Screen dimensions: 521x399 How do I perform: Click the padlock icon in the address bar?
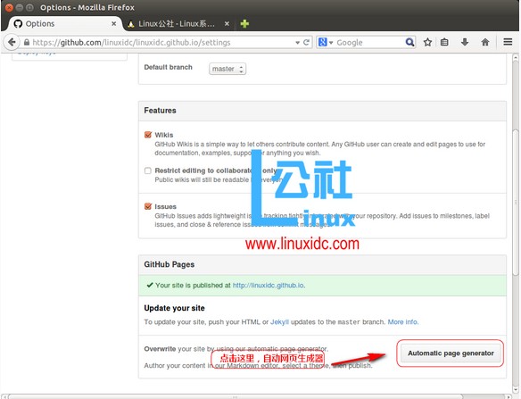(27, 42)
